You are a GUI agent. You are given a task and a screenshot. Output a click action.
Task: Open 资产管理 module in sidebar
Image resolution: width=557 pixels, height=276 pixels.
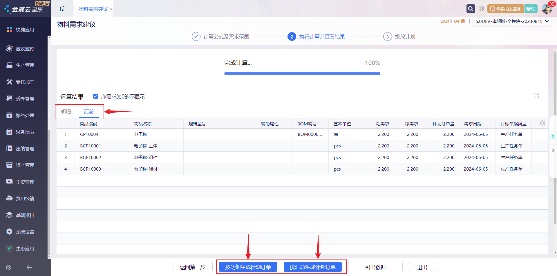(20, 165)
